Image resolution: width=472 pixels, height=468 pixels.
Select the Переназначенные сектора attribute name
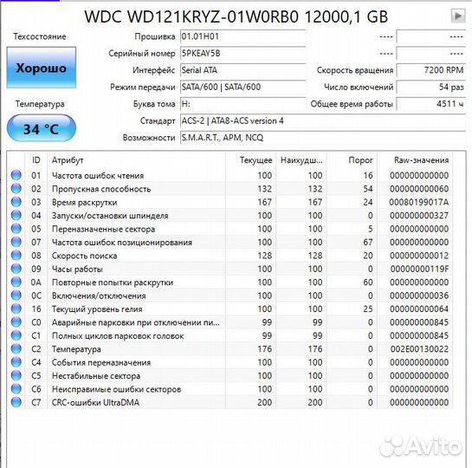(103, 229)
